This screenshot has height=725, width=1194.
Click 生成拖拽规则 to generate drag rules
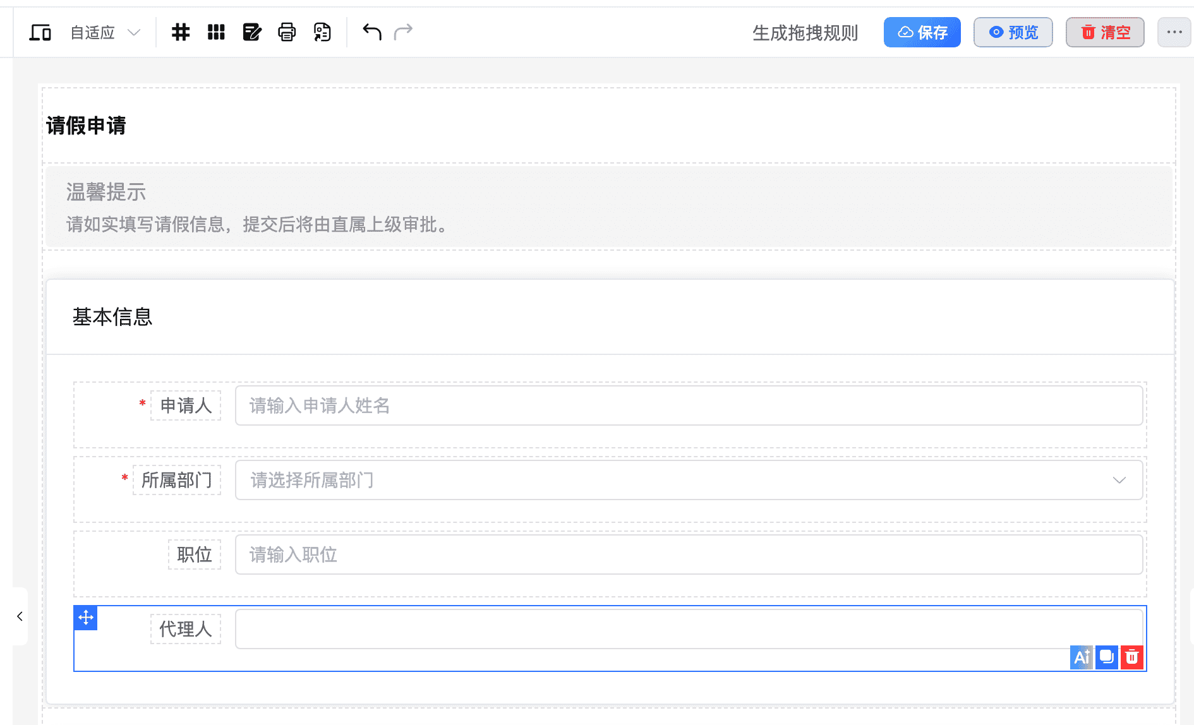click(805, 33)
